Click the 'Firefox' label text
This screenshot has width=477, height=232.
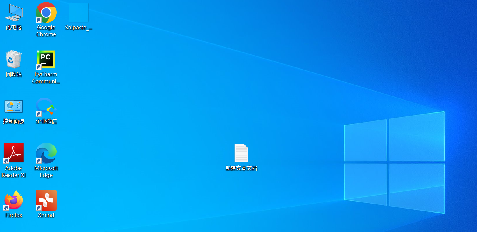click(14, 215)
